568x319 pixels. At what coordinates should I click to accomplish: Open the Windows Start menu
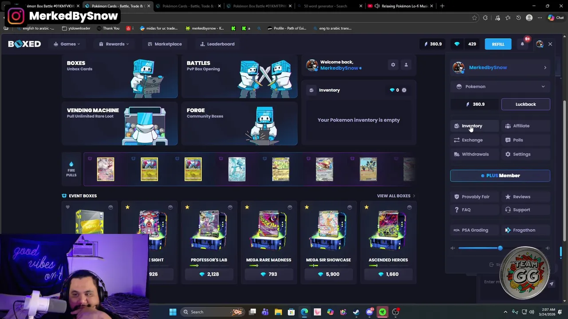(x=173, y=312)
